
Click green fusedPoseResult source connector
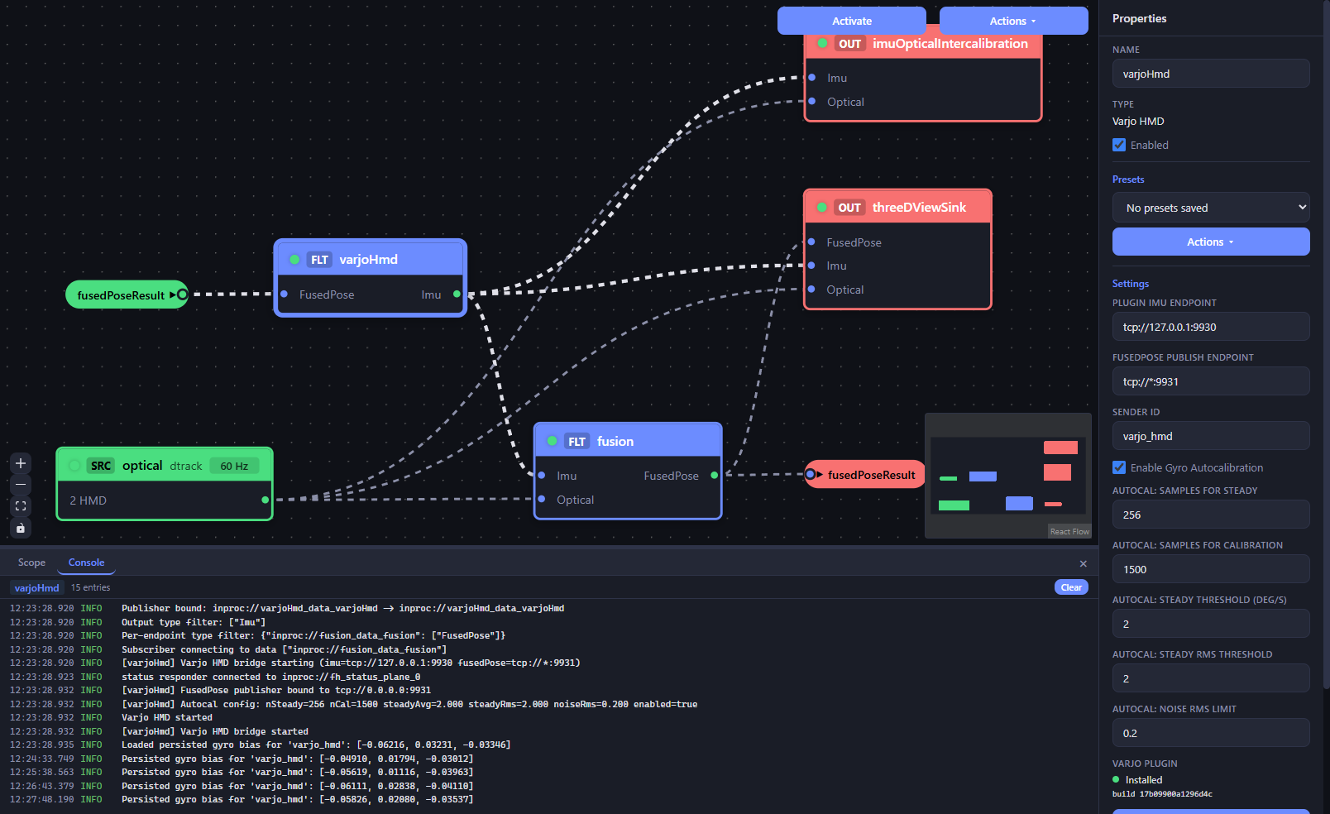pyautogui.click(x=182, y=294)
